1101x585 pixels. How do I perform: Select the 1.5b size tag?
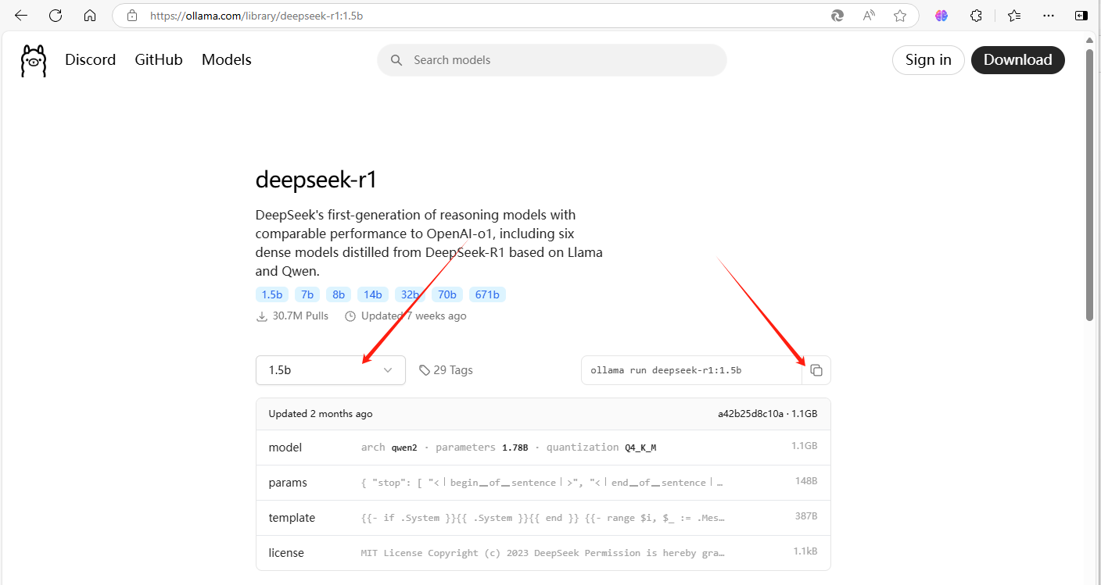[x=272, y=294]
